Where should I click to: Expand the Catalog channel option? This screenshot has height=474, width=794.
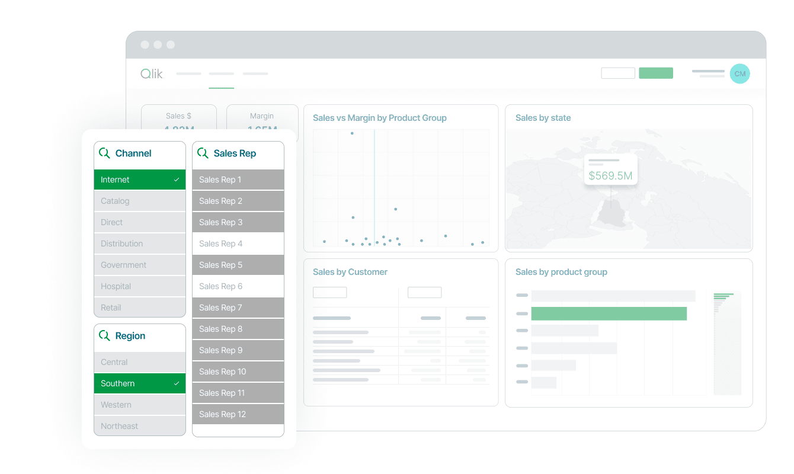(140, 201)
